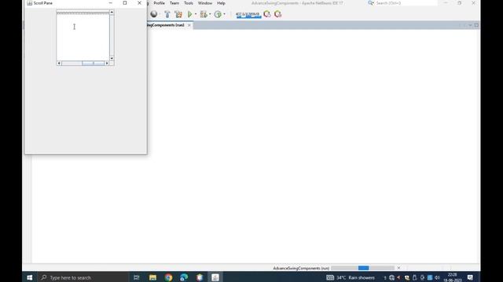This screenshot has height=282, width=503.
Task: Close the AdvanceSwingComponents (run) output tab
Action: [189, 25]
